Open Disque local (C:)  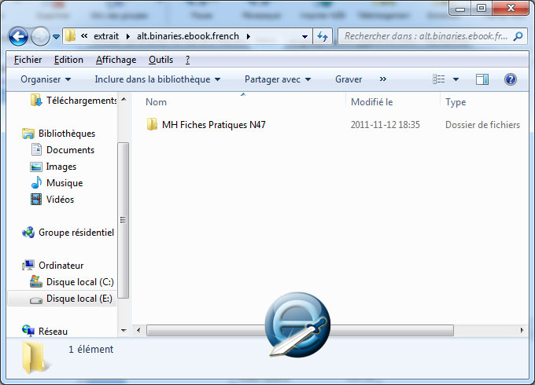[x=79, y=282]
